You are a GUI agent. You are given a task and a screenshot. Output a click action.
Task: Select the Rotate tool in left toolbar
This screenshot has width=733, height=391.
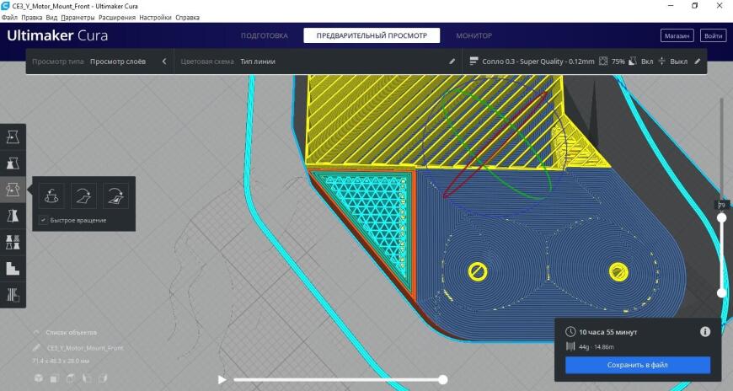point(13,190)
